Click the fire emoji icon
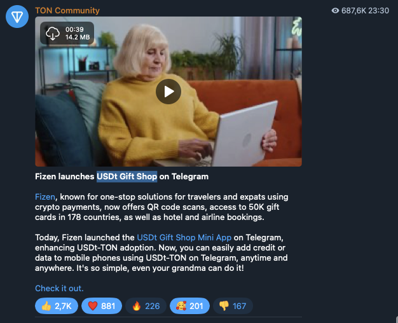 pos(136,306)
